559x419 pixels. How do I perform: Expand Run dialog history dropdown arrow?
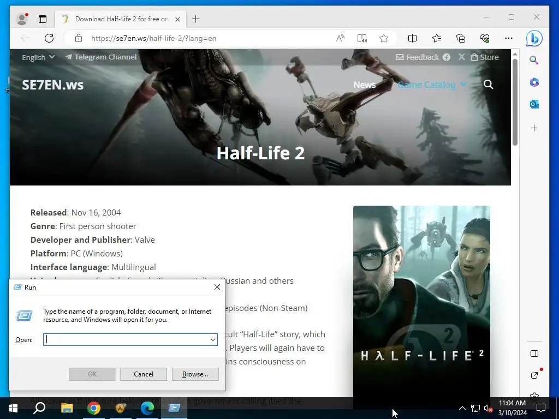pos(213,339)
